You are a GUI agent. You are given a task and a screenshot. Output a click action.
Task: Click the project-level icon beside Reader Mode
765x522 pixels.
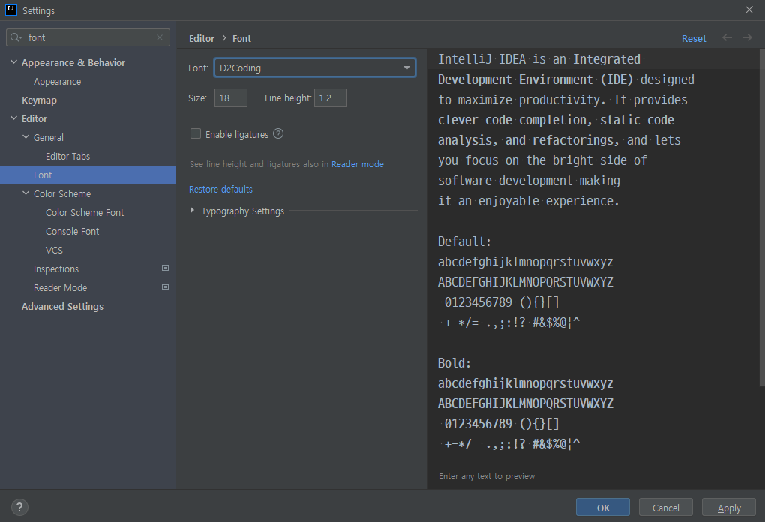pos(166,286)
